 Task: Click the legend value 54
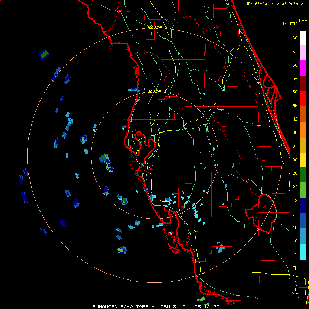point(295,78)
